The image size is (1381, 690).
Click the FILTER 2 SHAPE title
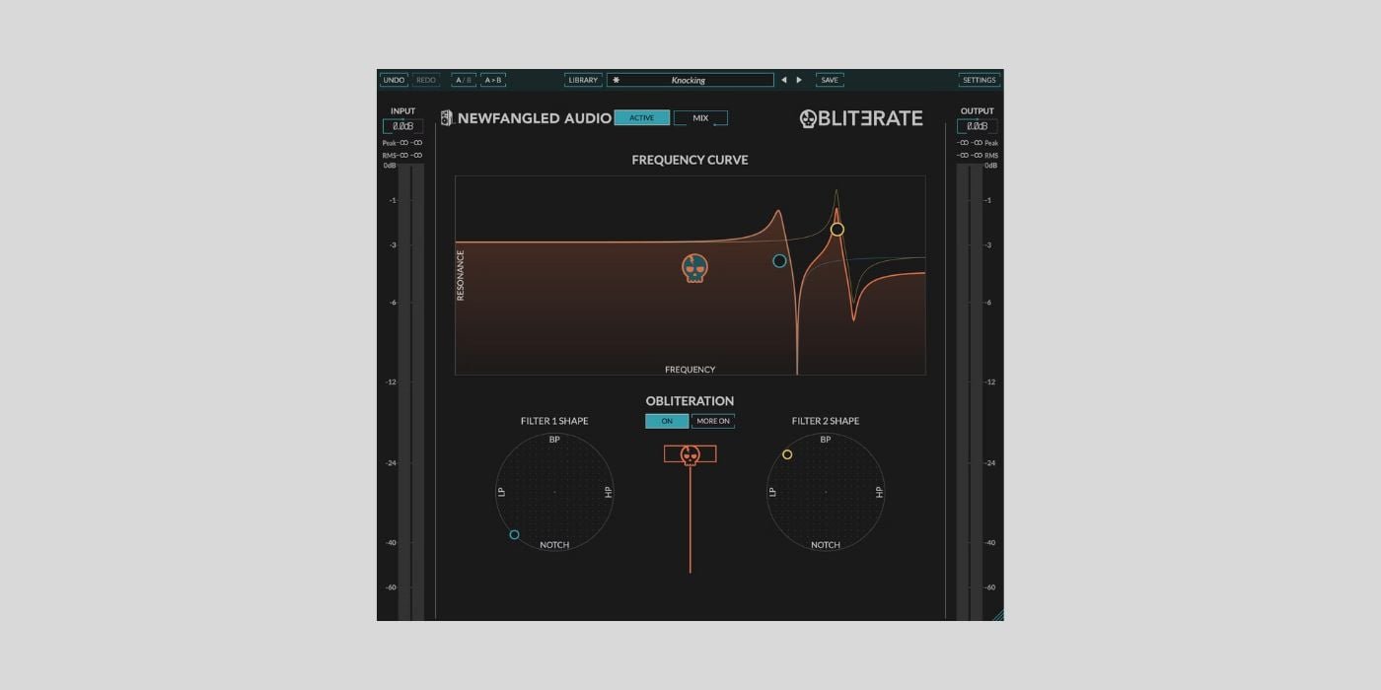(826, 421)
